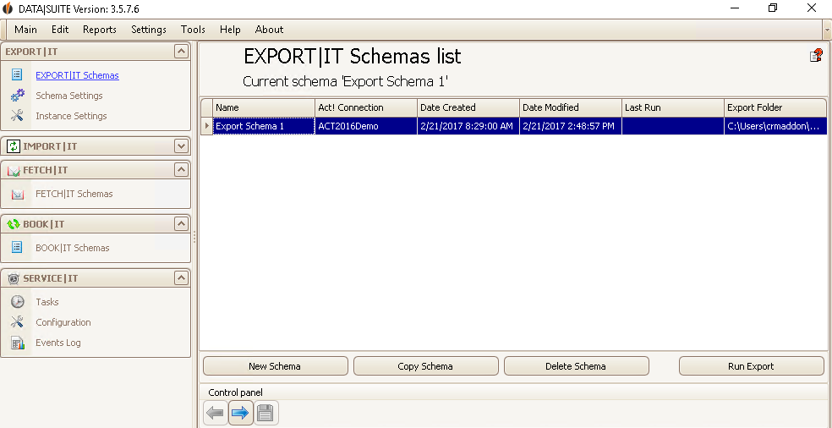Open Instance Settings in sidebar
The height and width of the screenshot is (428, 832).
tap(71, 116)
